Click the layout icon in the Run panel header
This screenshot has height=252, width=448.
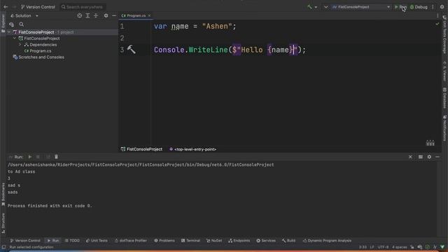click(x=421, y=157)
